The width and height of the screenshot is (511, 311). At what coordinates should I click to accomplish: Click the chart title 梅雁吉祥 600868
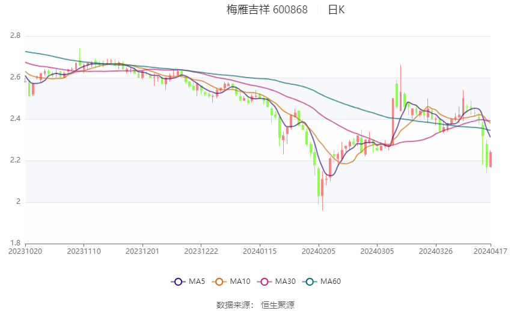(x=267, y=10)
